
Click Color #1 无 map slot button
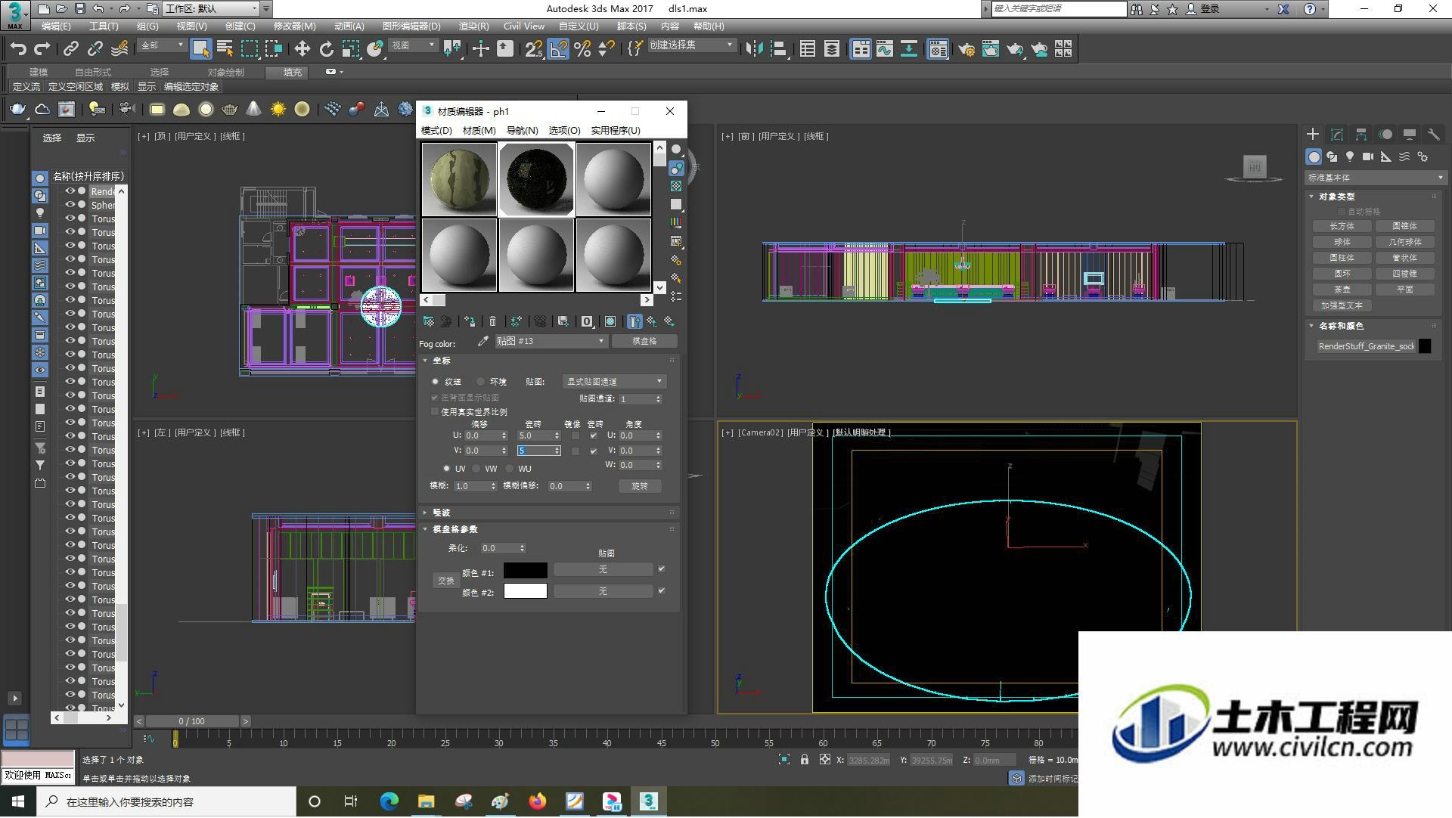click(603, 569)
